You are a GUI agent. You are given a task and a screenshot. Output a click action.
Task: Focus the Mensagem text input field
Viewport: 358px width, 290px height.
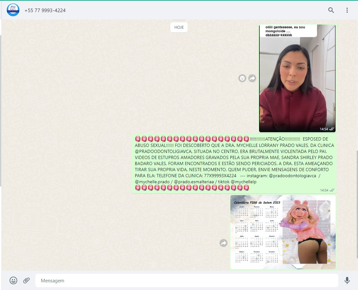pos(187,280)
